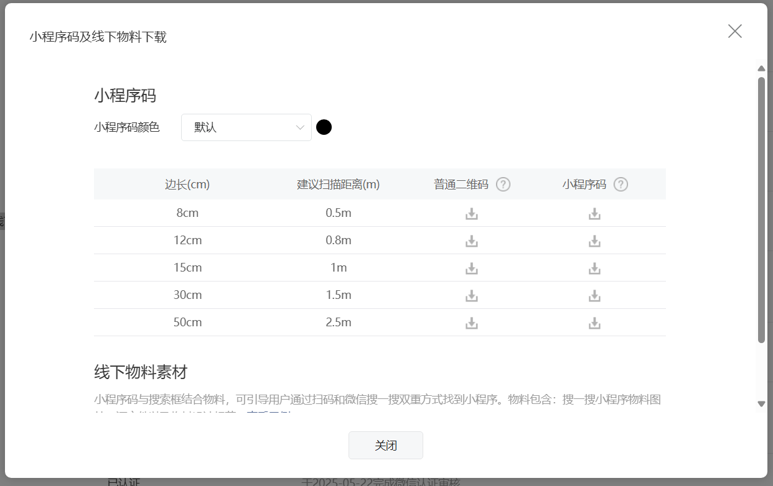Click the scrollbar down arrow
Image resolution: width=773 pixels, height=486 pixels.
(761, 404)
